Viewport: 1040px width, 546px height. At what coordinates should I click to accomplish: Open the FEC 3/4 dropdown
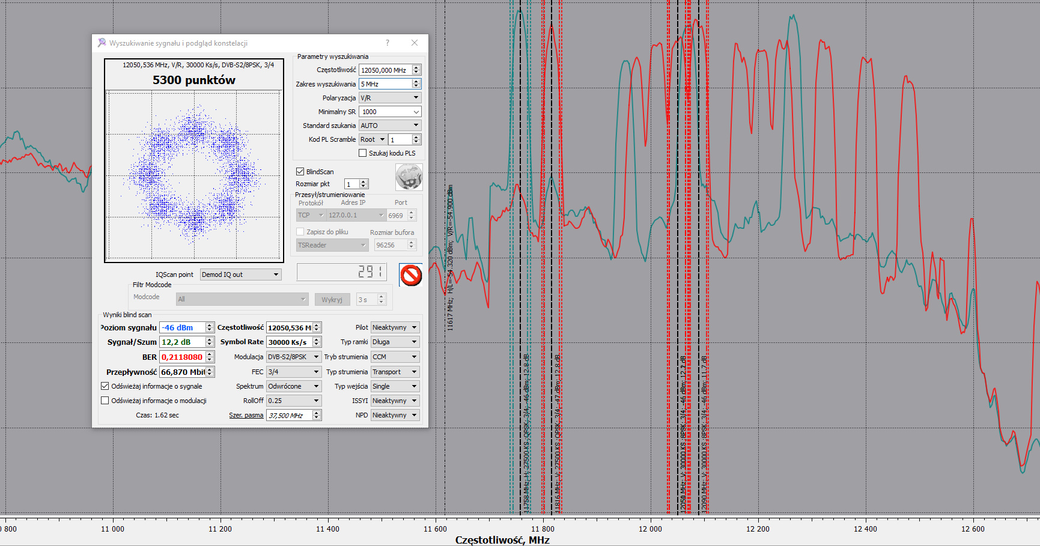294,372
